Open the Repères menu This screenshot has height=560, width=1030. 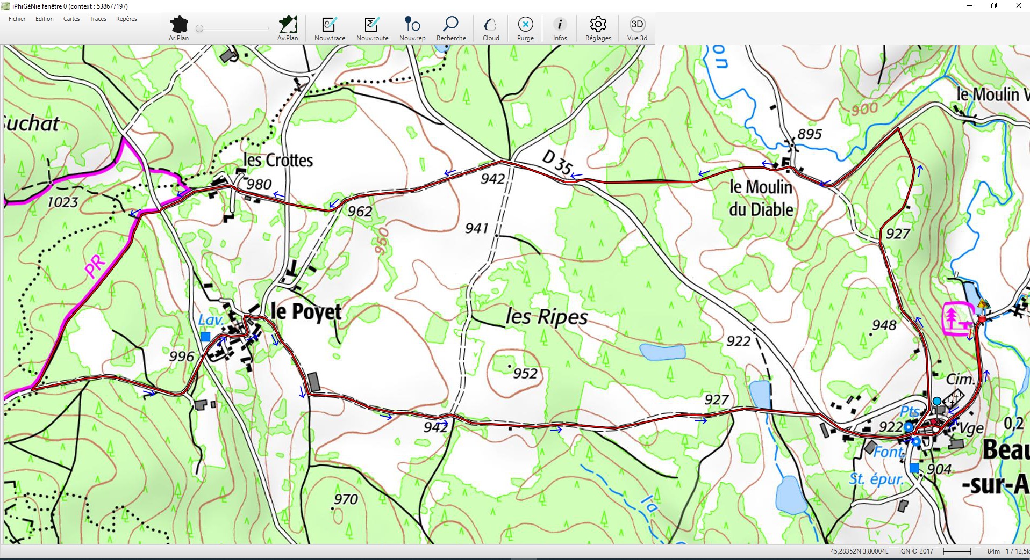(126, 19)
